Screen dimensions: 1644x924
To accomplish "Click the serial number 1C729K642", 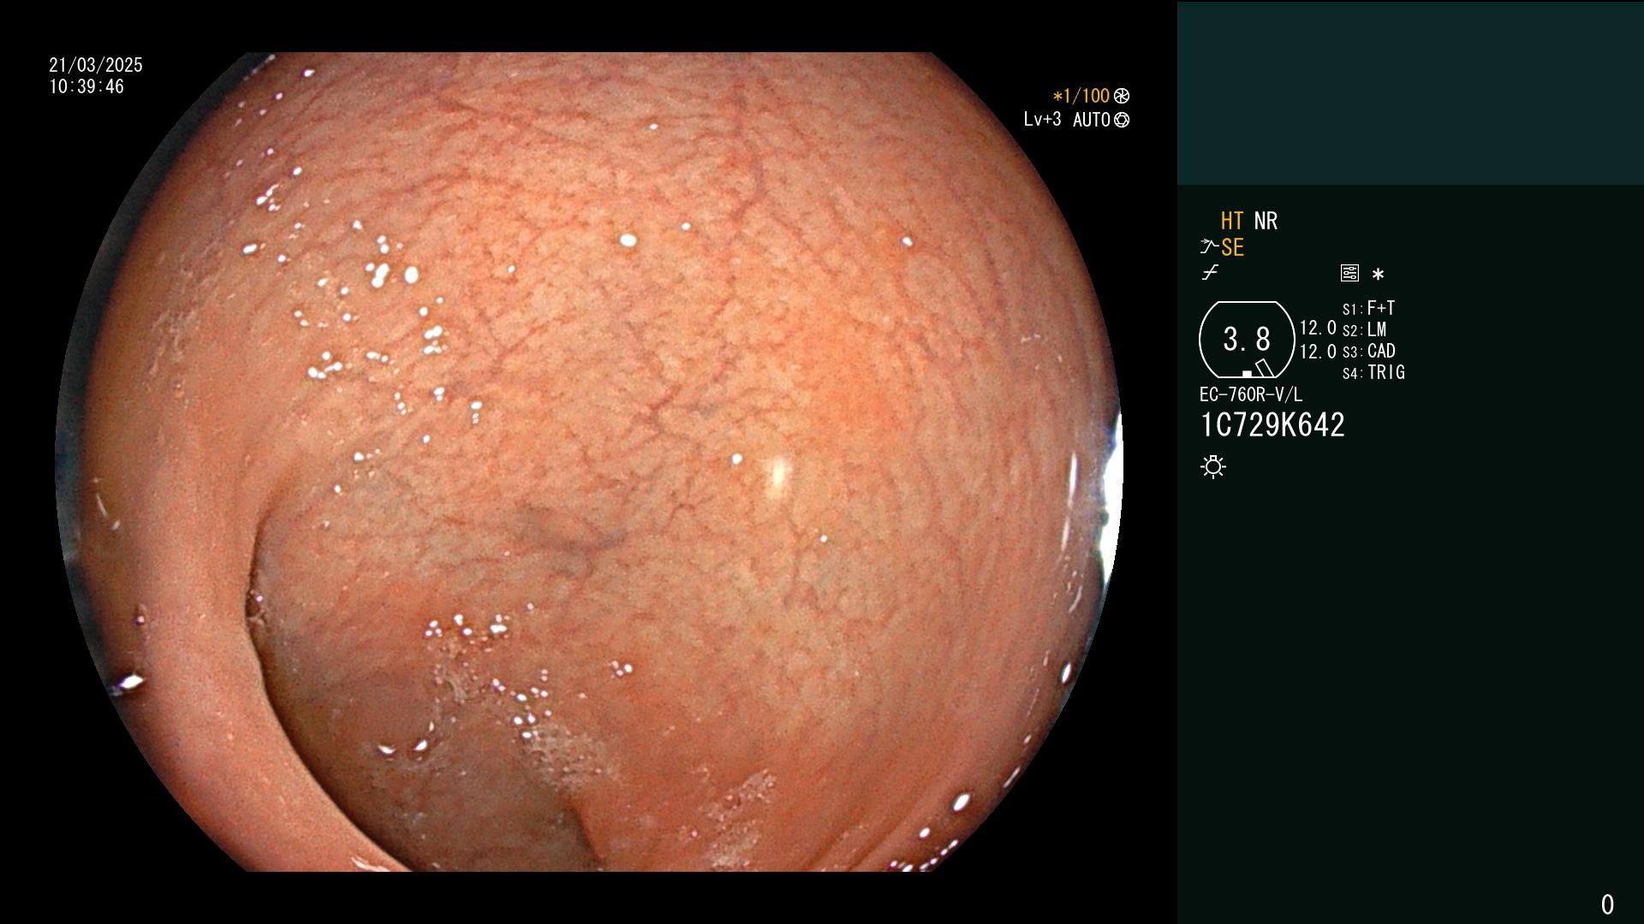I will pos(1272,424).
